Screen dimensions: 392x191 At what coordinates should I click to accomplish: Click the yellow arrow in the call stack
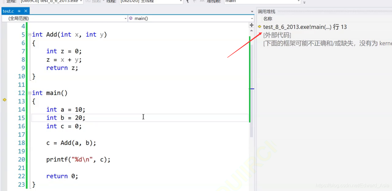coord(260,27)
